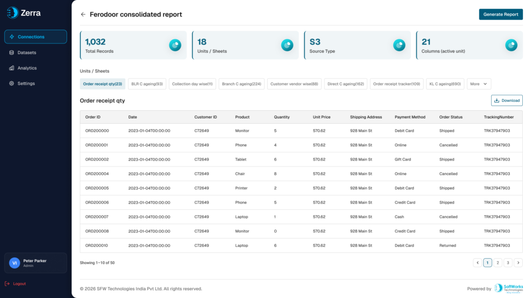Click the SoftWorks Technologies logo
Screen dimensions: 529x298
[508, 288]
